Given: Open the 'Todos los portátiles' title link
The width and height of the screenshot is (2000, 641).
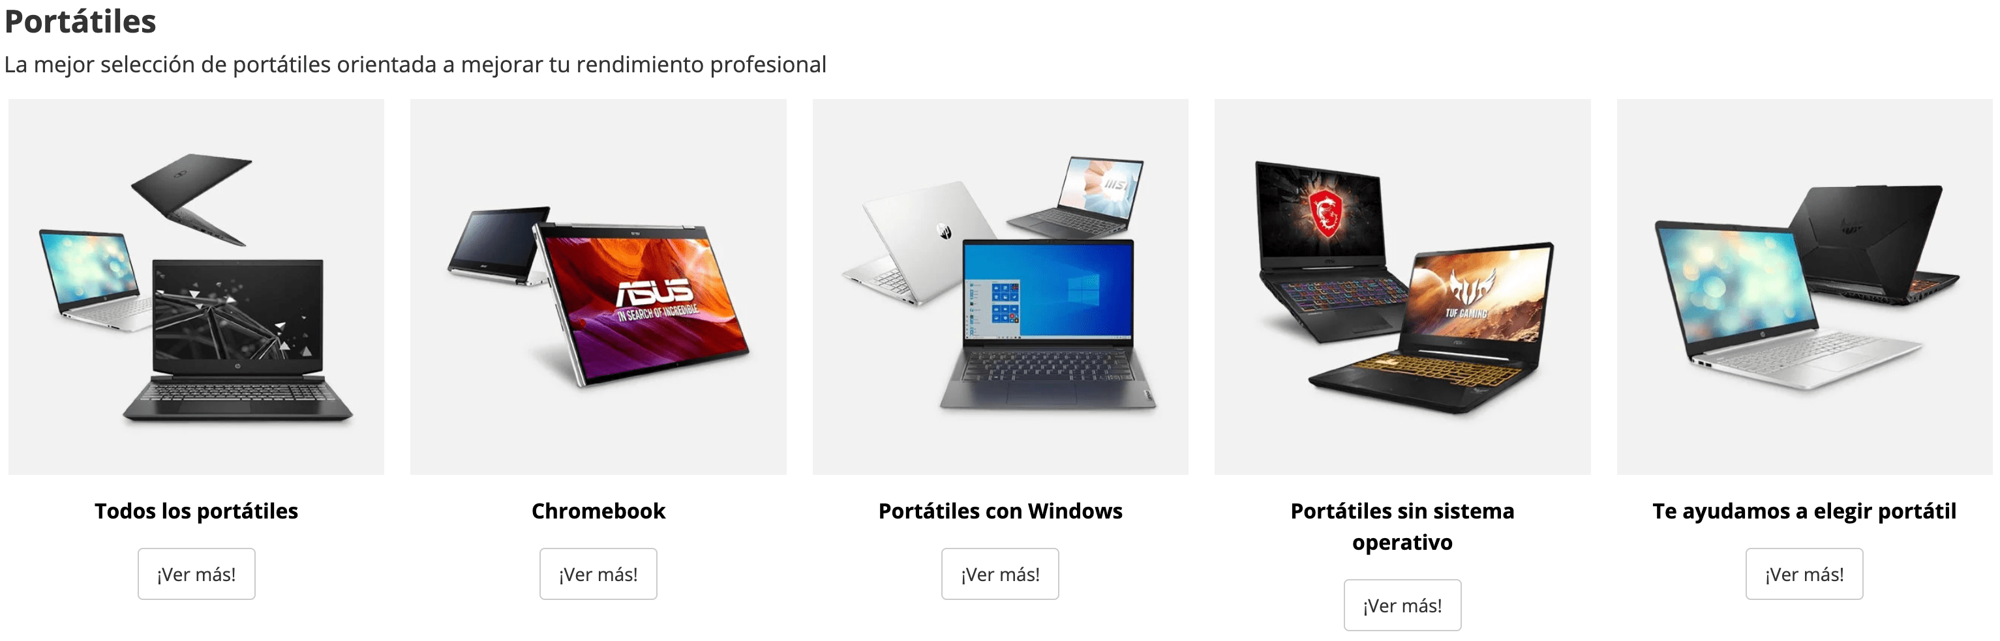Looking at the screenshot, I should pyautogui.click(x=196, y=511).
